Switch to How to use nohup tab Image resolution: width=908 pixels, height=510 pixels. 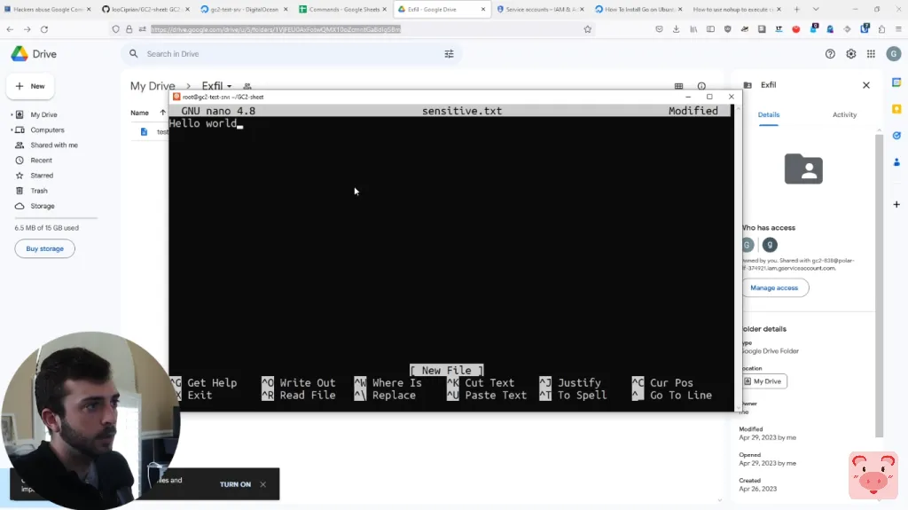(x=737, y=9)
